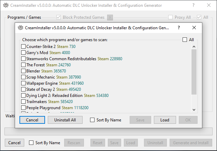
Task: Click the list scroll up arrow
Action: point(194,47)
